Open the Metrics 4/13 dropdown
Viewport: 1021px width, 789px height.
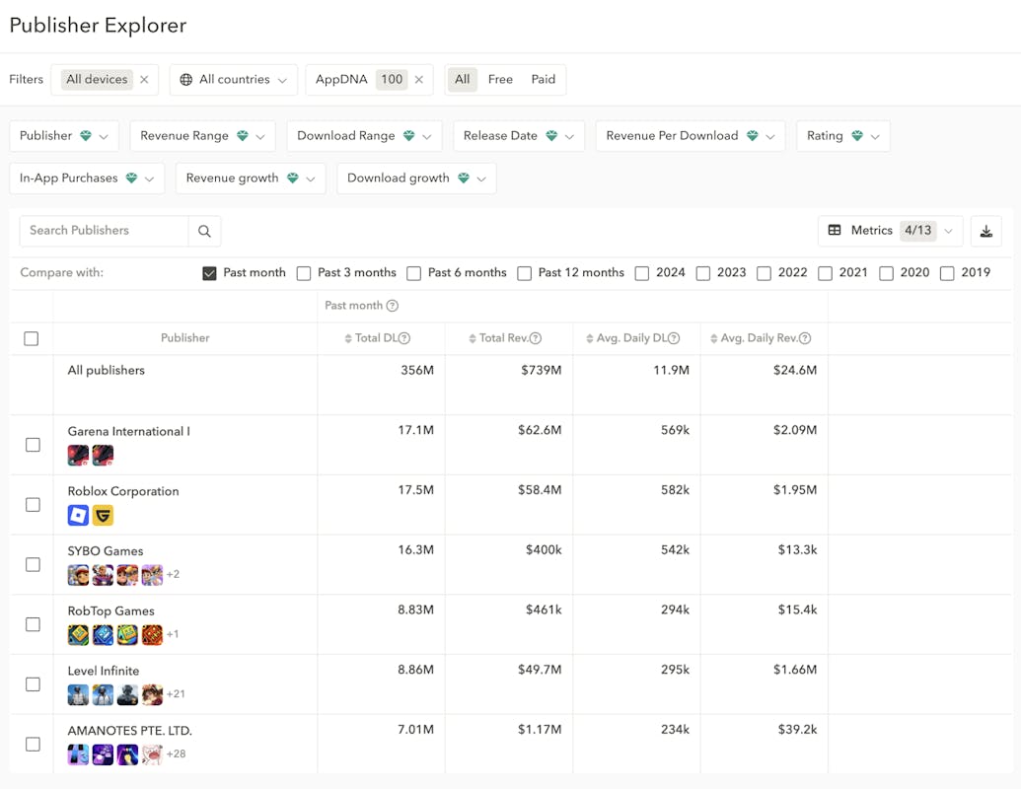click(x=890, y=231)
